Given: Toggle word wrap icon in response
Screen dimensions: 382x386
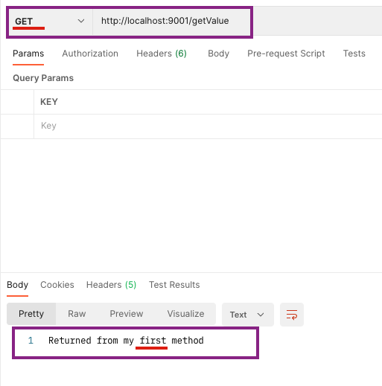Looking at the screenshot, I should (x=292, y=315).
